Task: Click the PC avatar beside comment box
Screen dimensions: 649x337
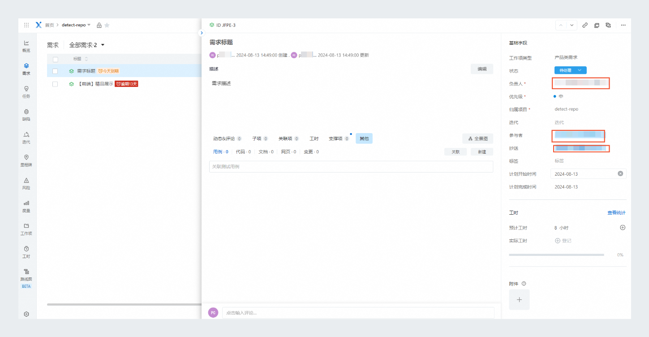Action: click(213, 312)
